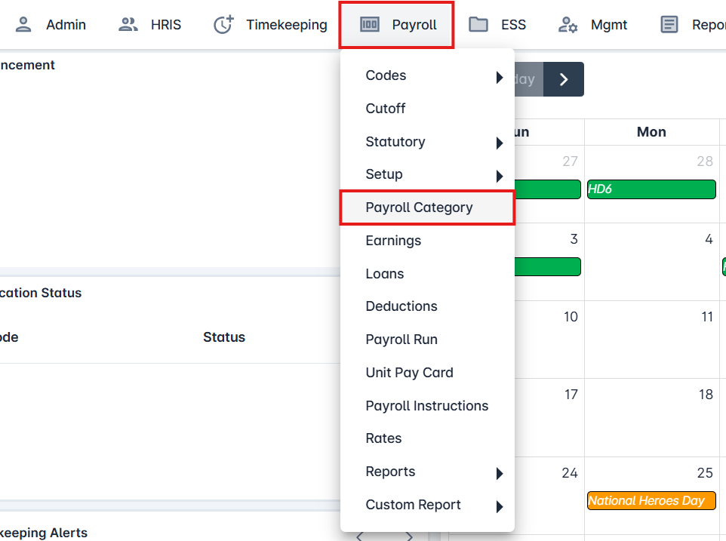The width and height of the screenshot is (726, 541).
Task: Expand the Codes submenu arrow
Action: point(499,76)
